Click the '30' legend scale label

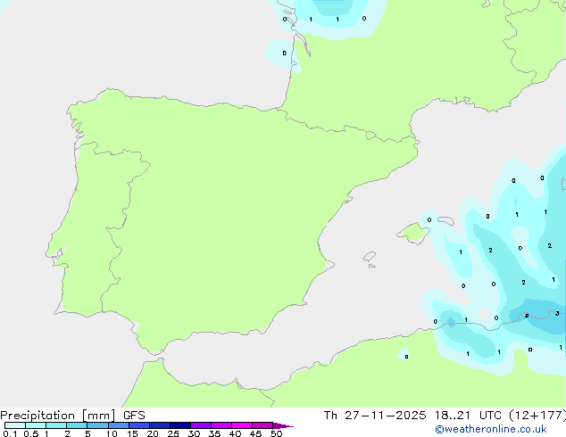pyautogui.click(x=194, y=433)
